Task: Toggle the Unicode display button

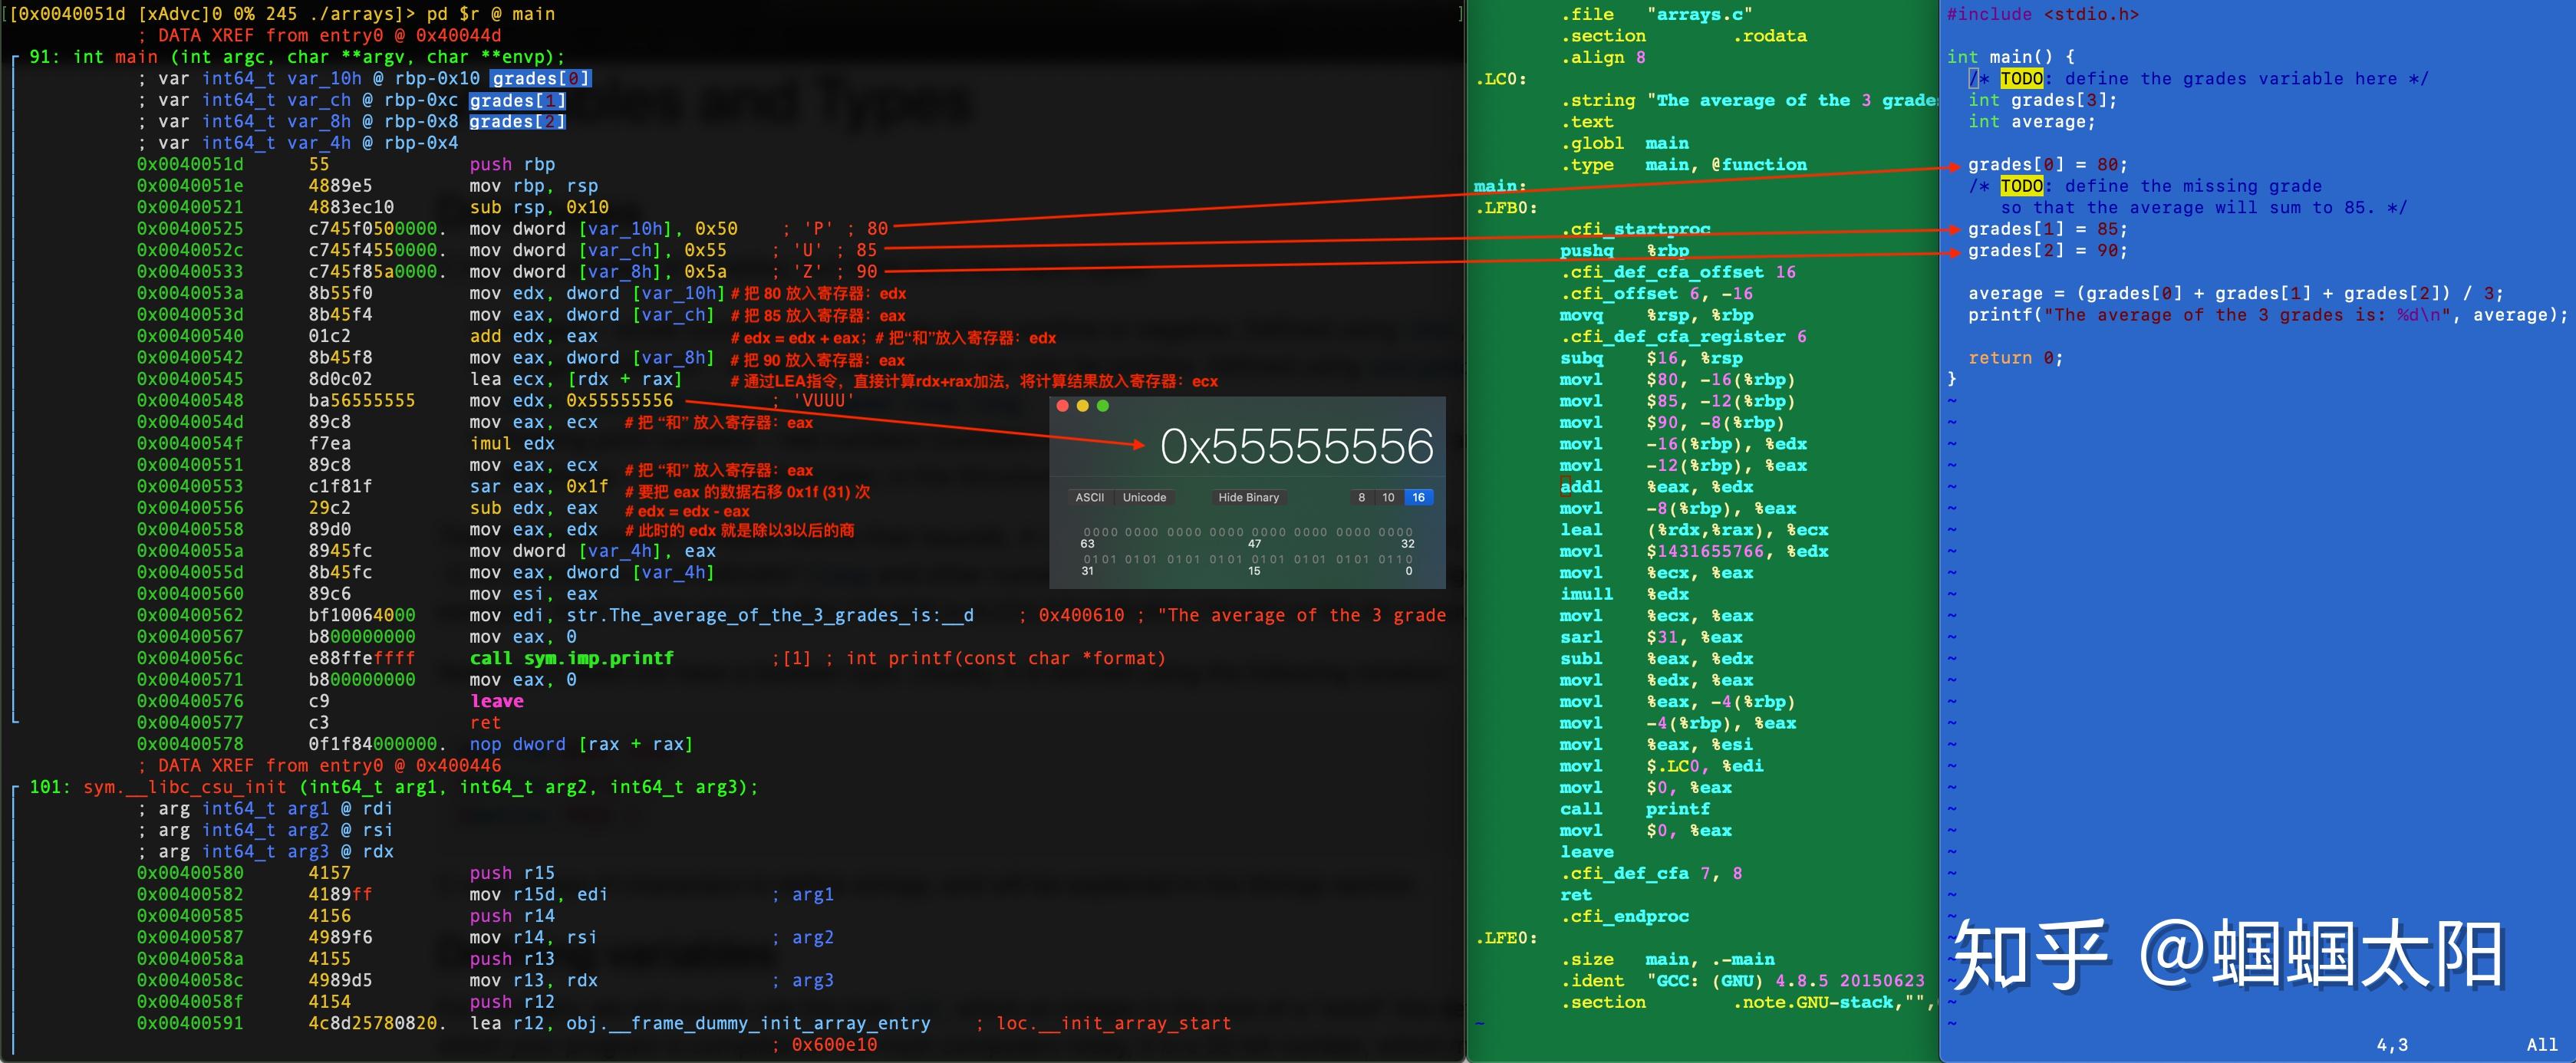Action: tap(1144, 497)
